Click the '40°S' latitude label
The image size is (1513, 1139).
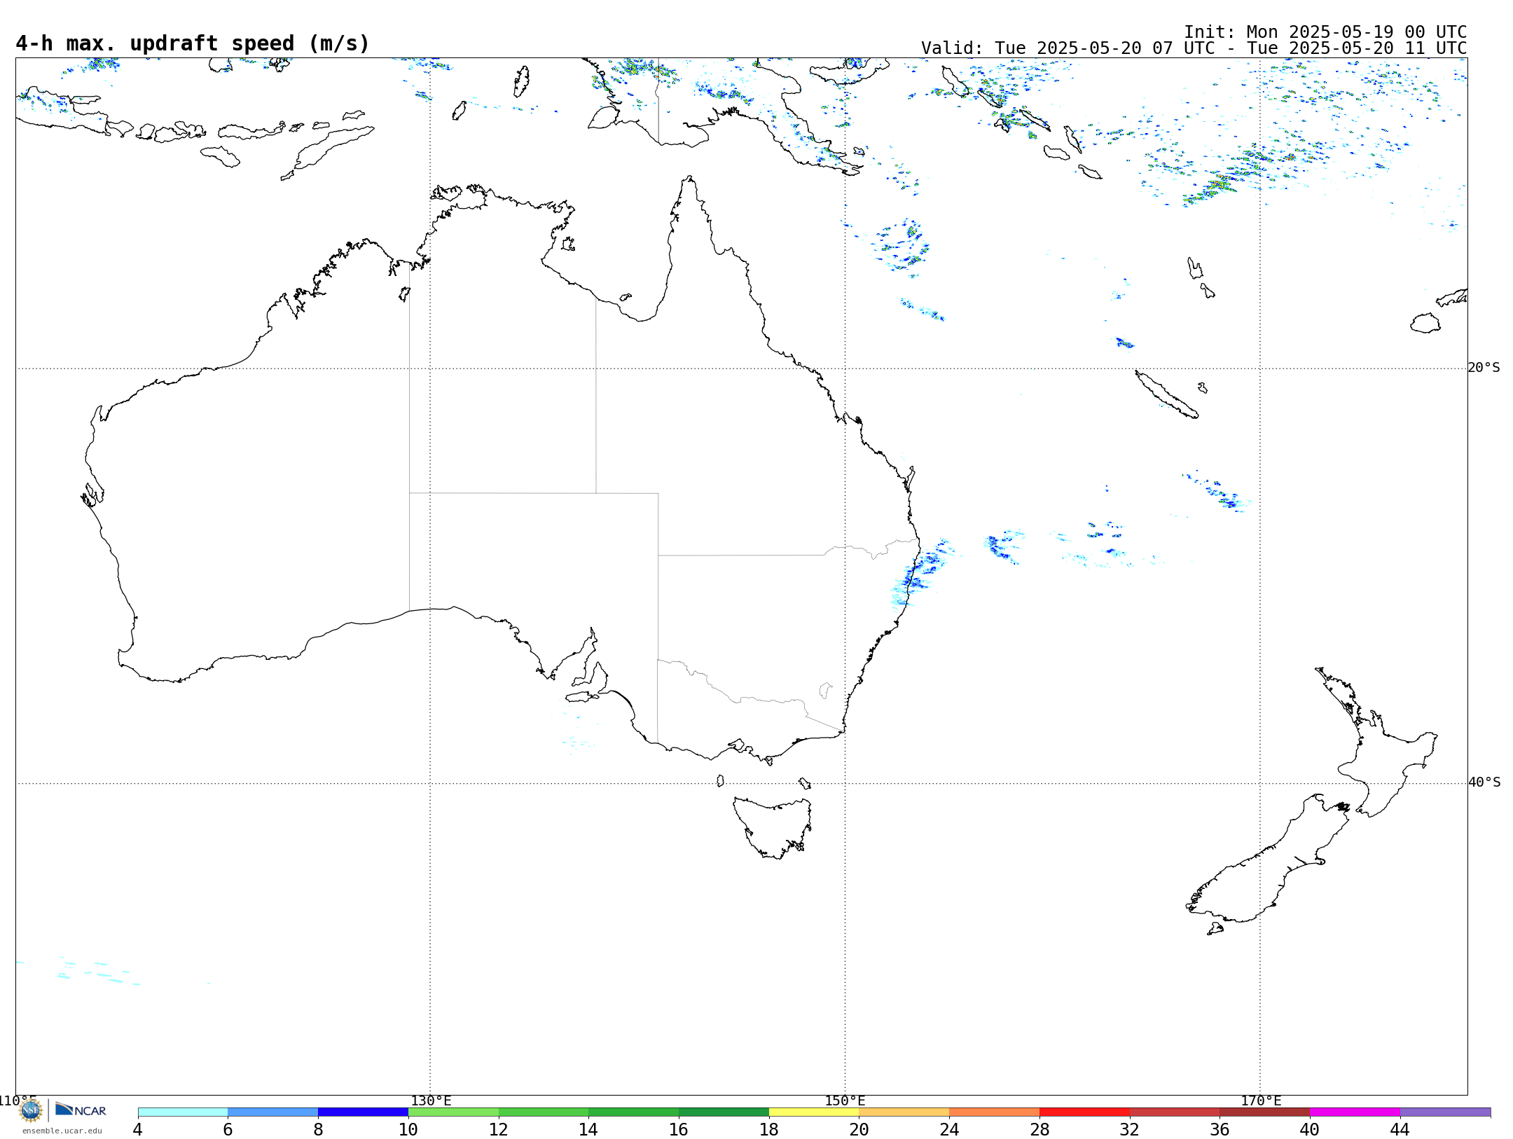click(1484, 782)
